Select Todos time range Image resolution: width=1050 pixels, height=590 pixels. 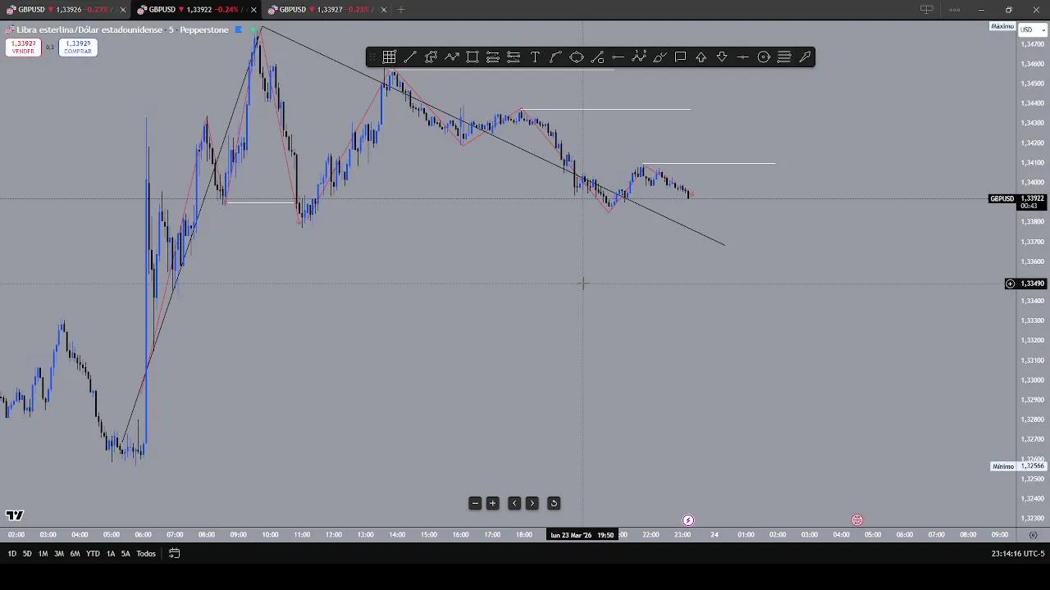146,554
